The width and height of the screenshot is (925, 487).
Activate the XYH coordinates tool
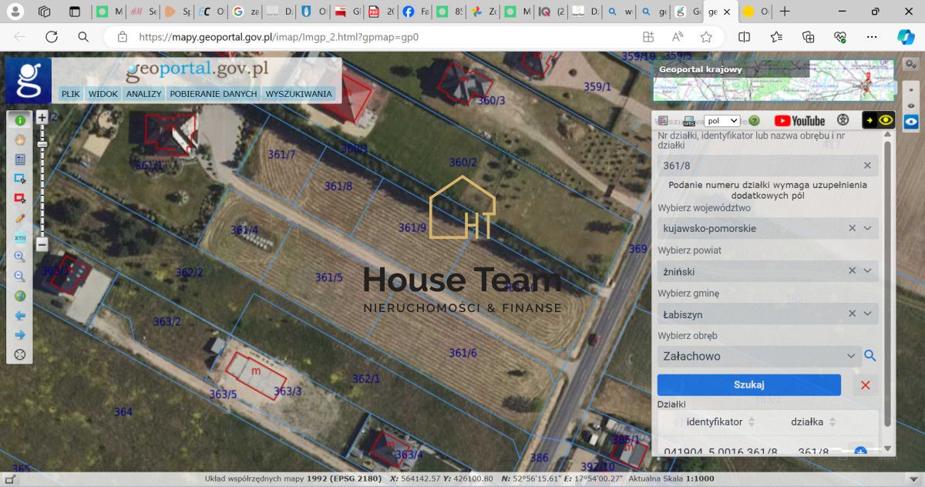(20, 237)
